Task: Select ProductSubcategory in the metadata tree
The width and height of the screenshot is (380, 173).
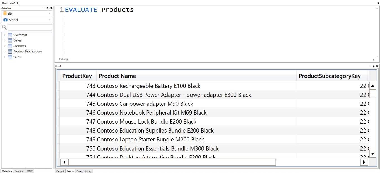Action: click(28, 52)
